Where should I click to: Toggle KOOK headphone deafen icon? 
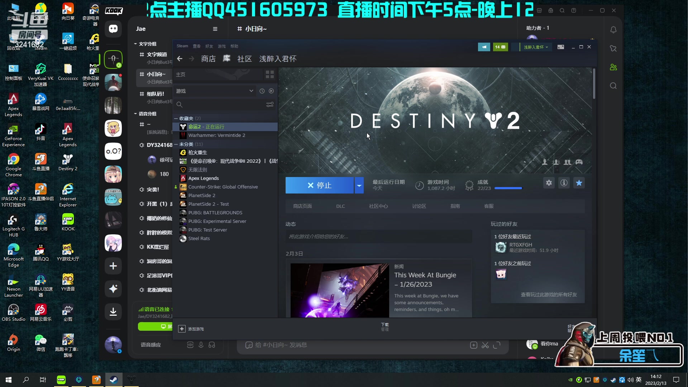(212, 345)
